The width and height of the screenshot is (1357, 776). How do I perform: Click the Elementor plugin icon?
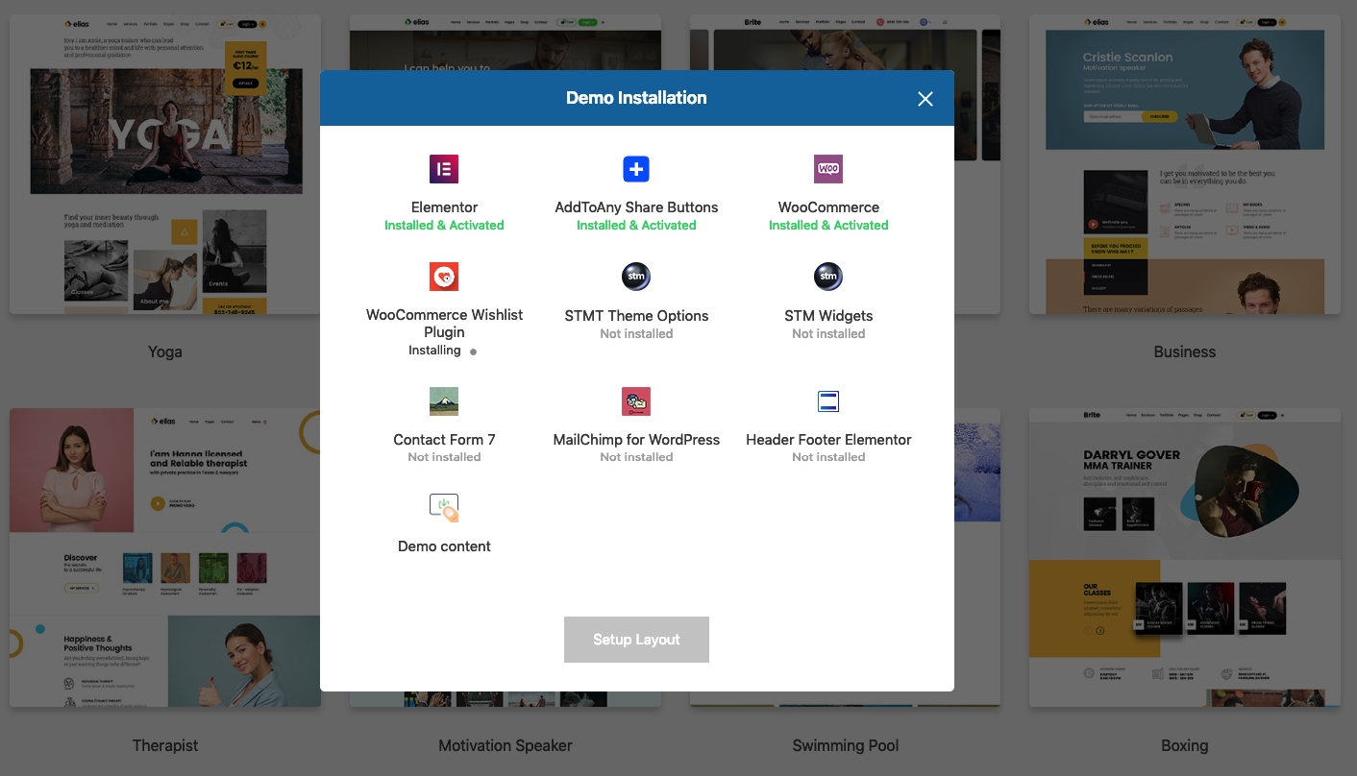[444, 169]
